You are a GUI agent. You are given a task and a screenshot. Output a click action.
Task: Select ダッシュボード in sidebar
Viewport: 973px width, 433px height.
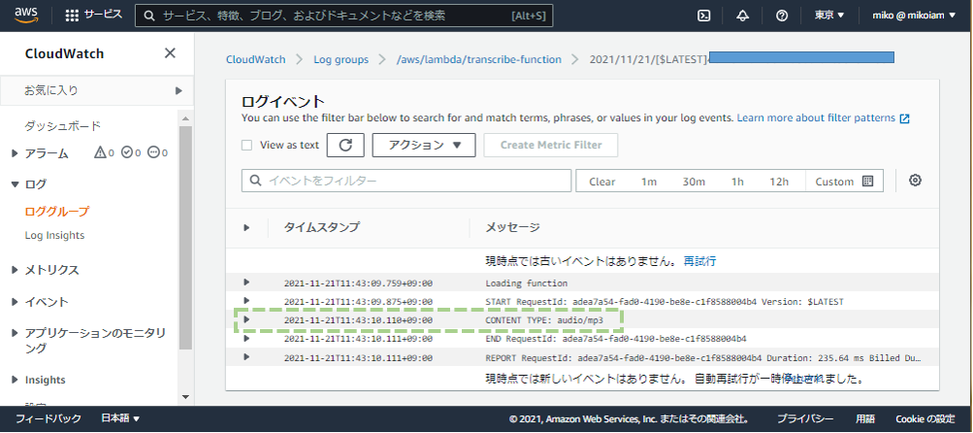62,126
